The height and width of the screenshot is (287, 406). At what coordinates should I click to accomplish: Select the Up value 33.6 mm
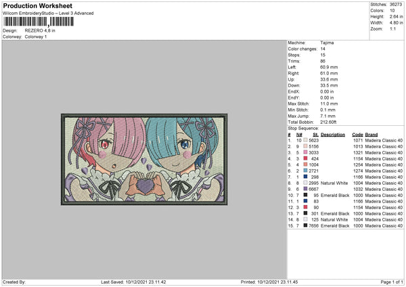329,79
